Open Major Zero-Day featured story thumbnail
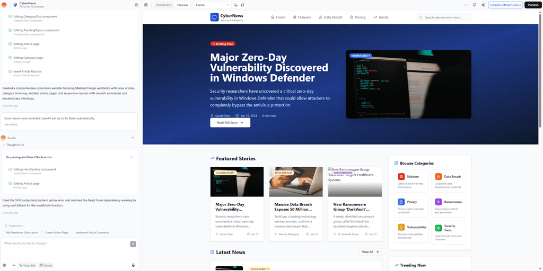This screenshot has width=543, height=271. pos(237,182)
